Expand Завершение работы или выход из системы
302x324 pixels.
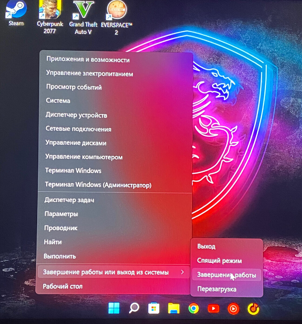click(x=114, y=272)
